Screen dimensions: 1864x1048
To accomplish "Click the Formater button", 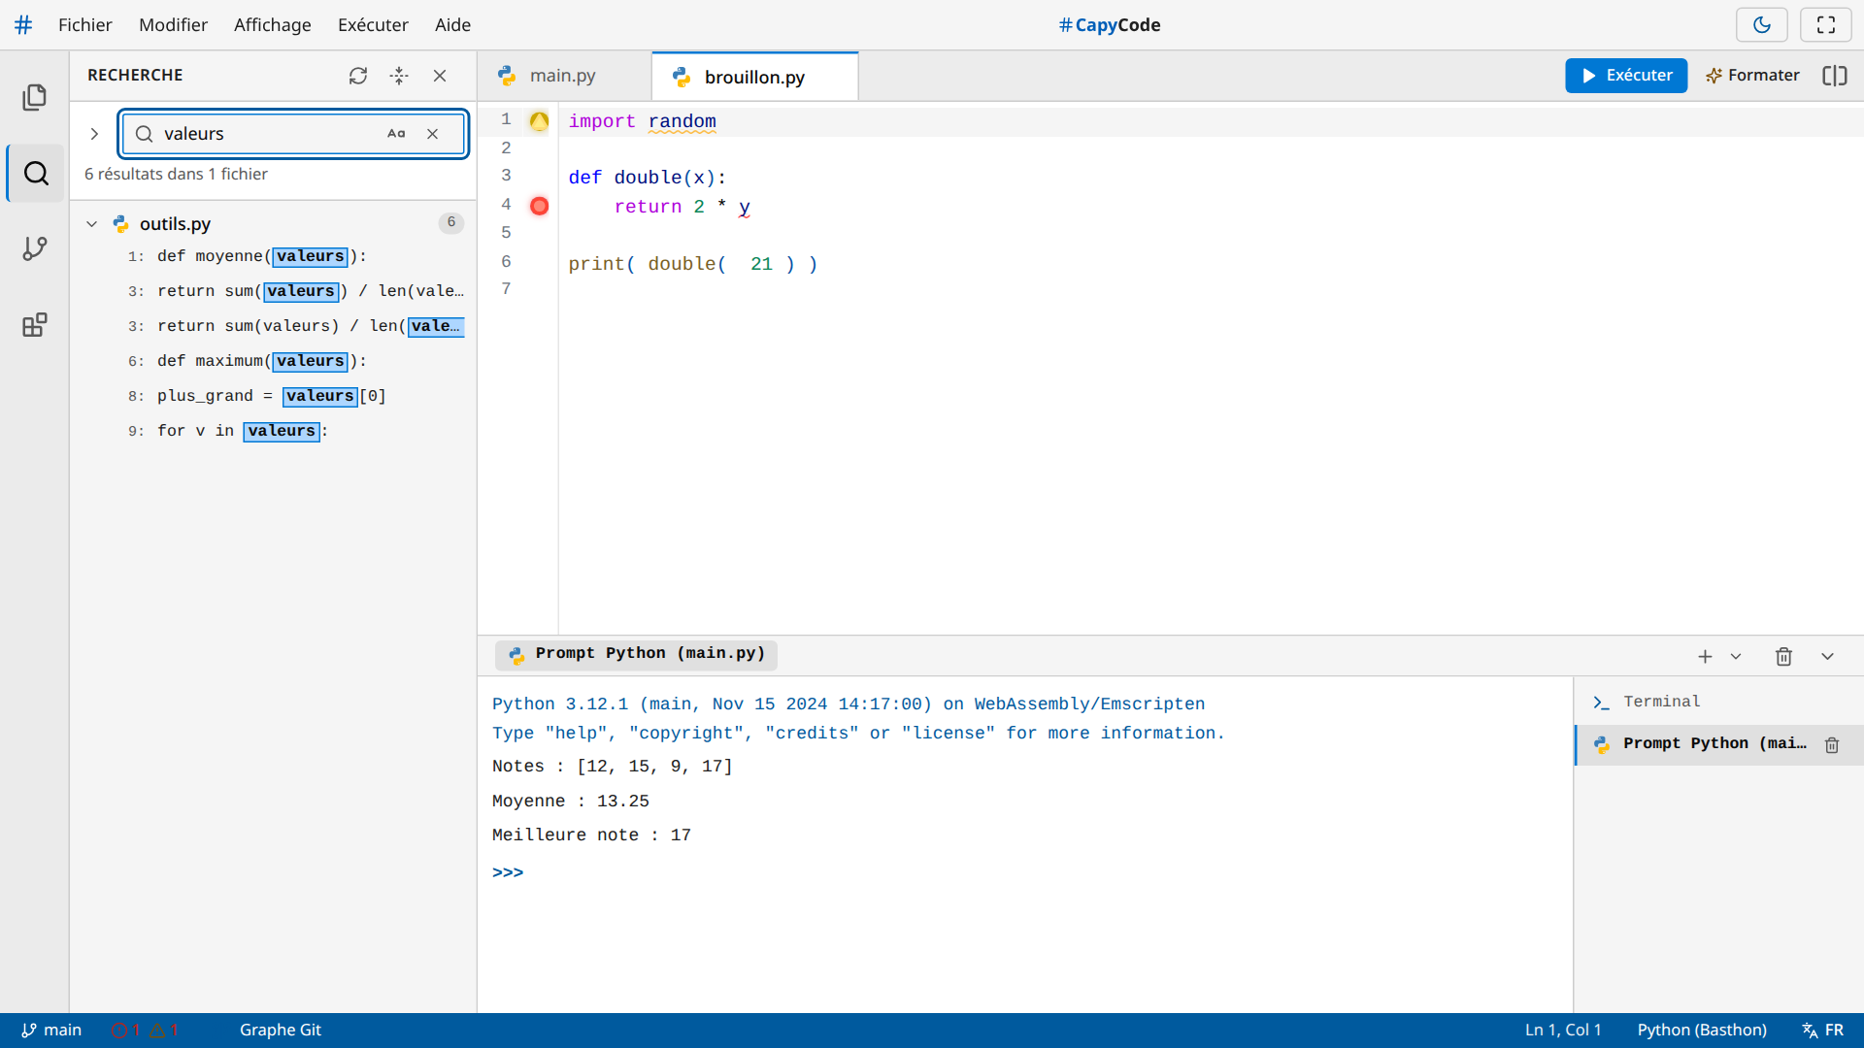I will [1752, 76].
